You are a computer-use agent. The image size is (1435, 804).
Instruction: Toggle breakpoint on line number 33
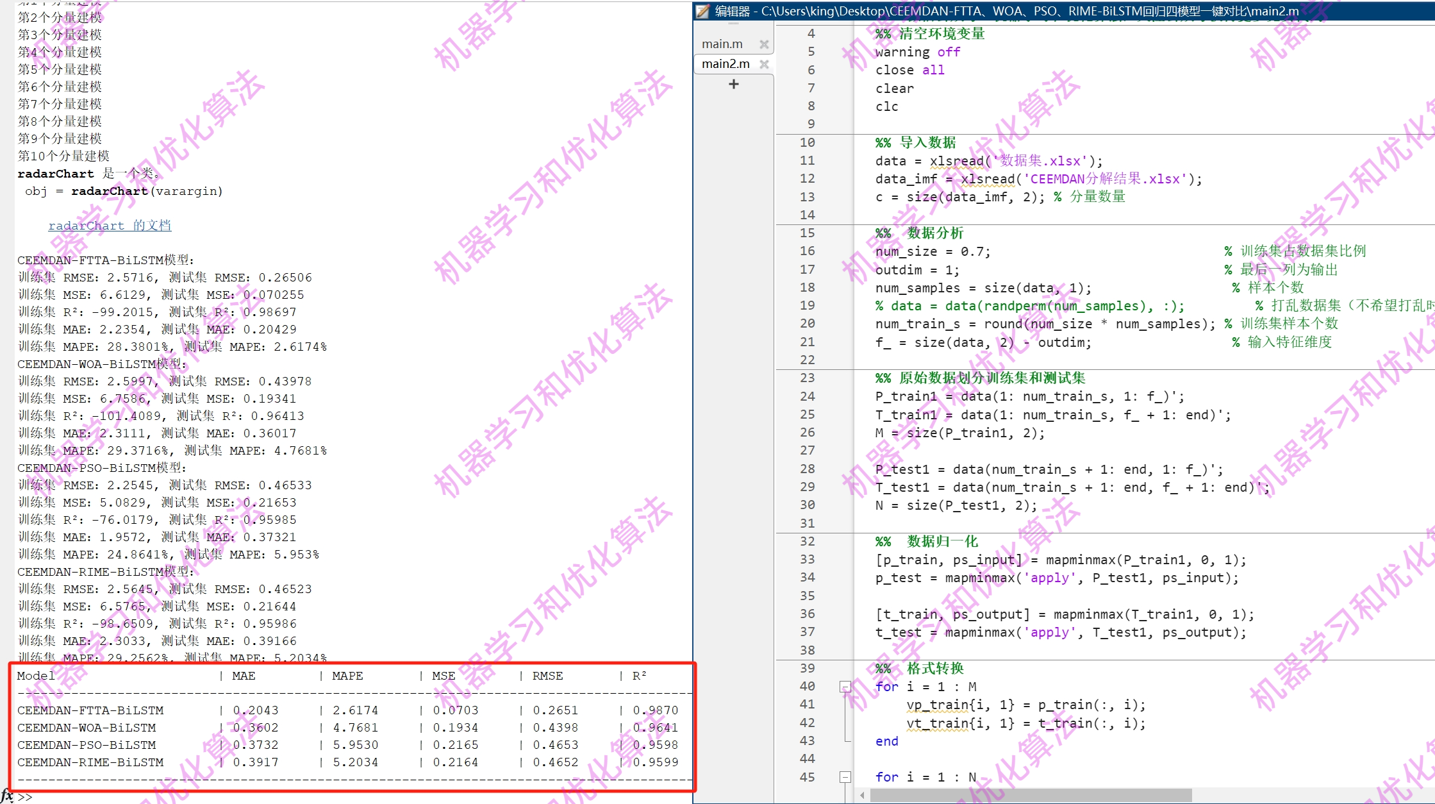point(807,560)
